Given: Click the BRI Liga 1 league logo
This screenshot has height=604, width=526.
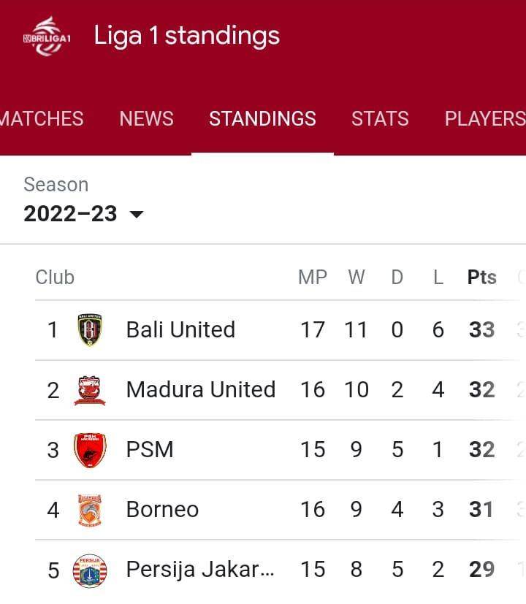Looking at the screenshot, I should click(x=47, y=37).
